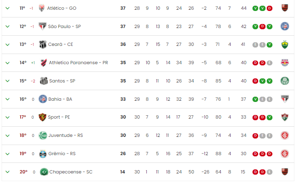Expand the Santos - SP row chevron
This screenshot has height=184, width=296.
tap(8, 81)
